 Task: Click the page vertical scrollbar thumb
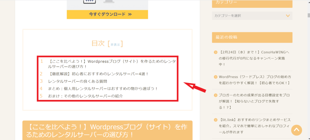[x=308, y=15]
